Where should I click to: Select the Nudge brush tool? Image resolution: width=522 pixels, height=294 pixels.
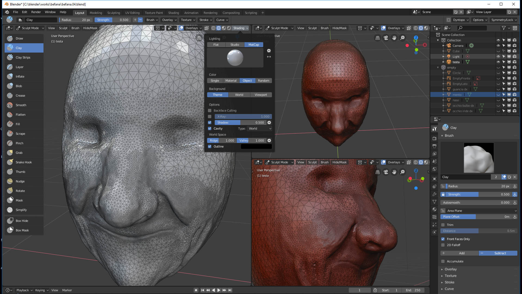click(24, 181)
